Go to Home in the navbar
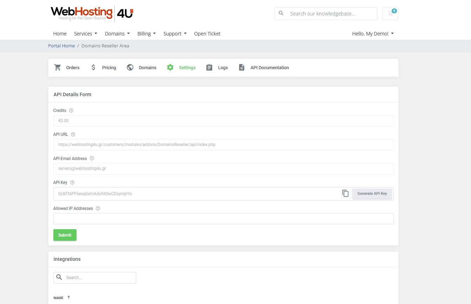Viewport: 471px width, 304px height. (60, 34)
